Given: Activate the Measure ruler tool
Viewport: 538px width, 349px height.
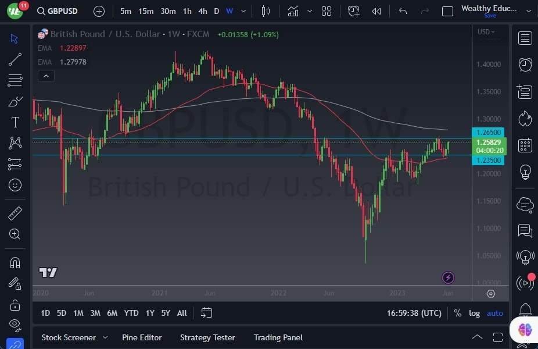Looking at the screenshot, I should click(x=15, y=213).
